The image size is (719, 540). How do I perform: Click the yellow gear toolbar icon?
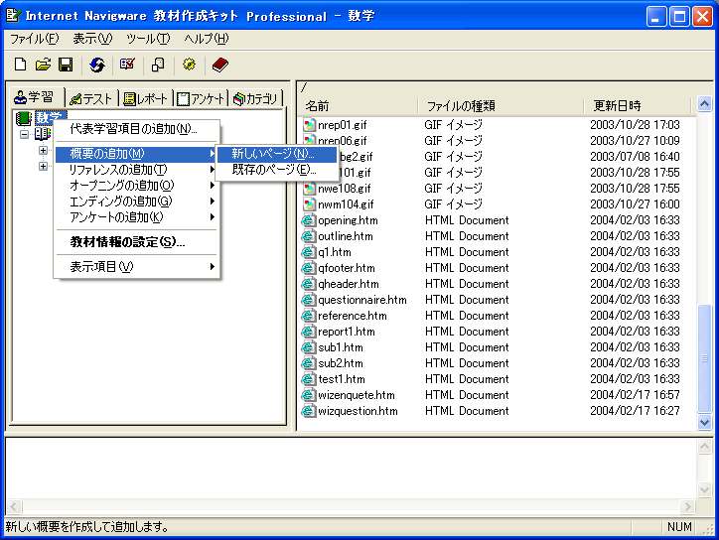point(189,65)
